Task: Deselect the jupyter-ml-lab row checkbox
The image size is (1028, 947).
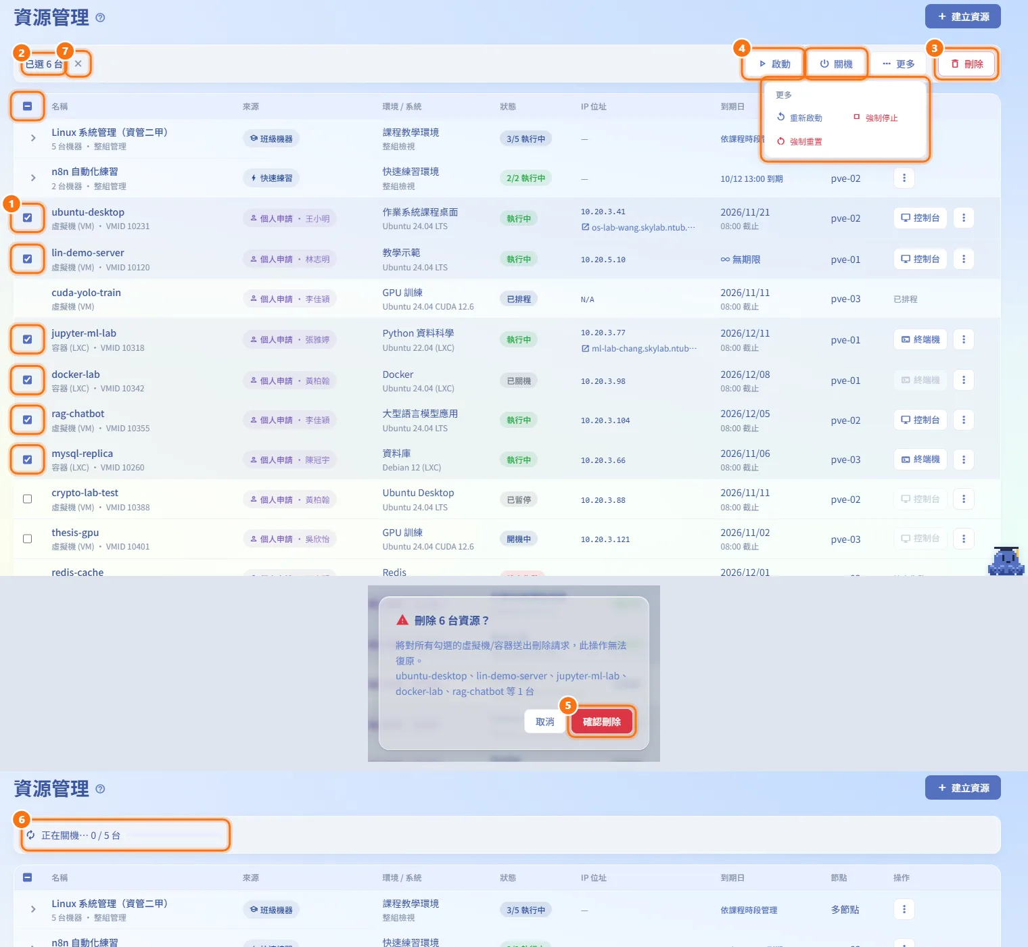Action: click(x=27, y=339)
